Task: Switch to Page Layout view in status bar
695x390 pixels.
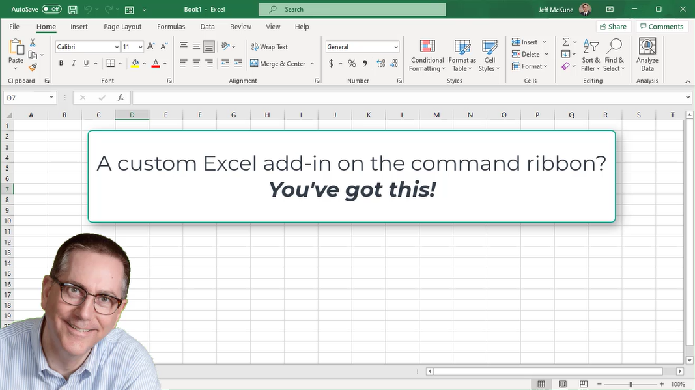Action: (x=563, y=383)
